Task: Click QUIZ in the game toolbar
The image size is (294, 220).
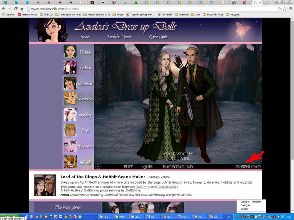Action: (147, 167)
